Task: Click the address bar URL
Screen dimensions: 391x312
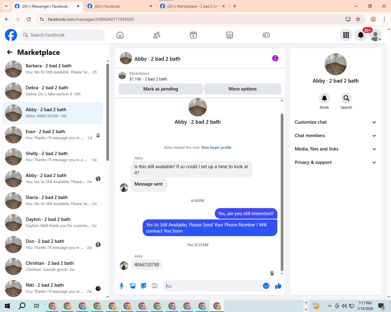Action: click(91, 19)
